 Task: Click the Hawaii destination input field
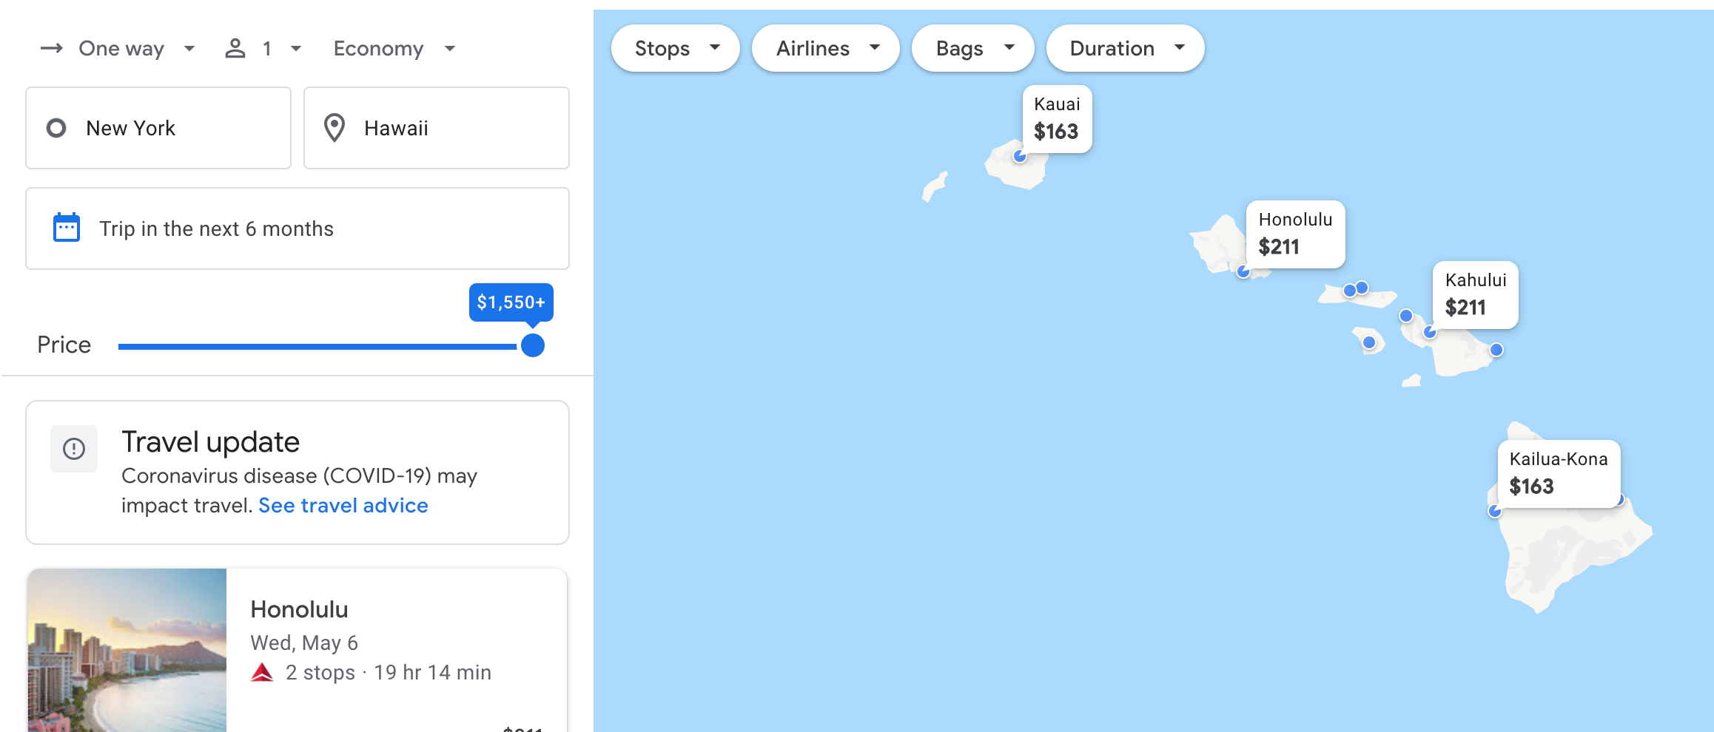point(437,128)
